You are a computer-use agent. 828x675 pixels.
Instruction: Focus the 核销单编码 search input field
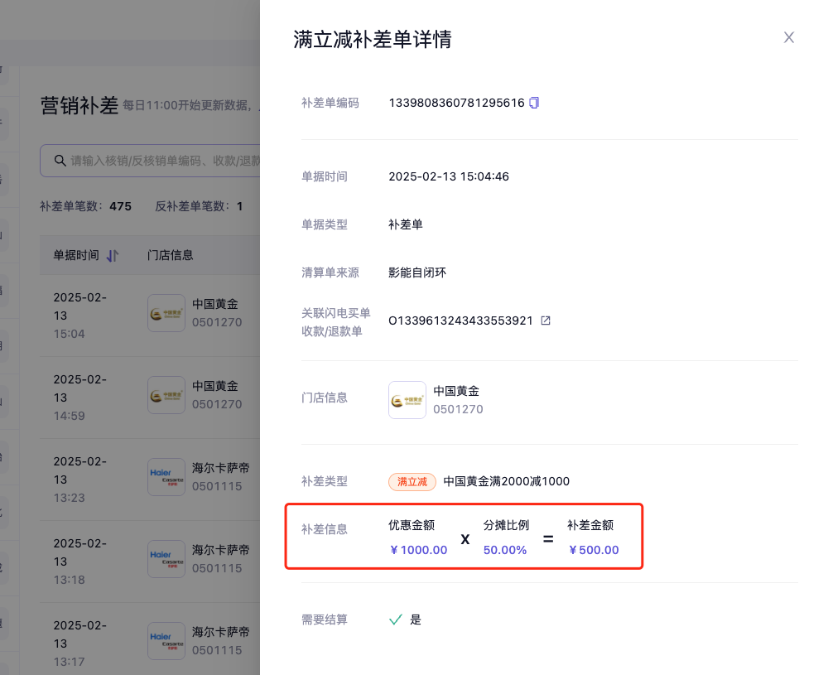(x=164, y=161)
